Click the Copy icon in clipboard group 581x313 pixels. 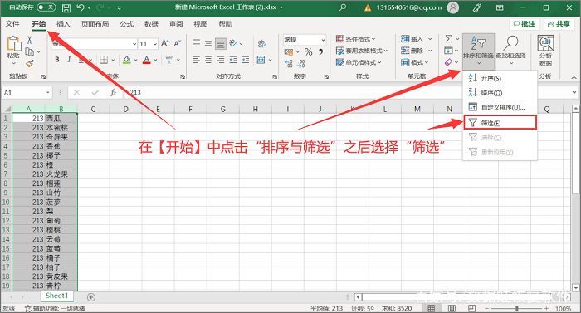pyautogui.click(x=29, y=51)
